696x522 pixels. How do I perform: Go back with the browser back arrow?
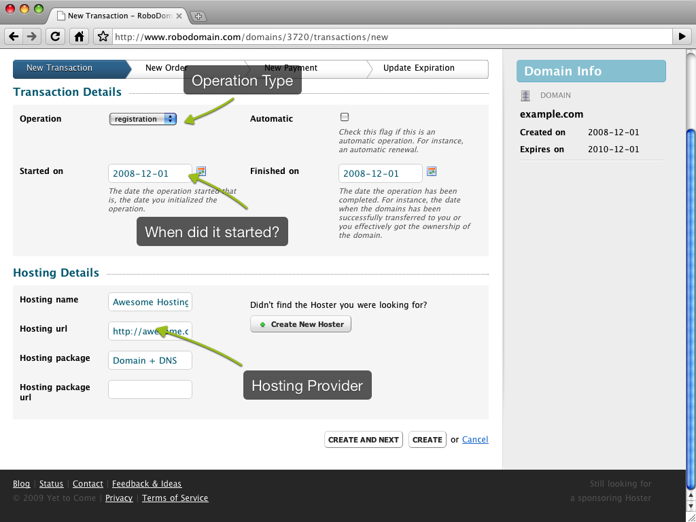(14, 37)
